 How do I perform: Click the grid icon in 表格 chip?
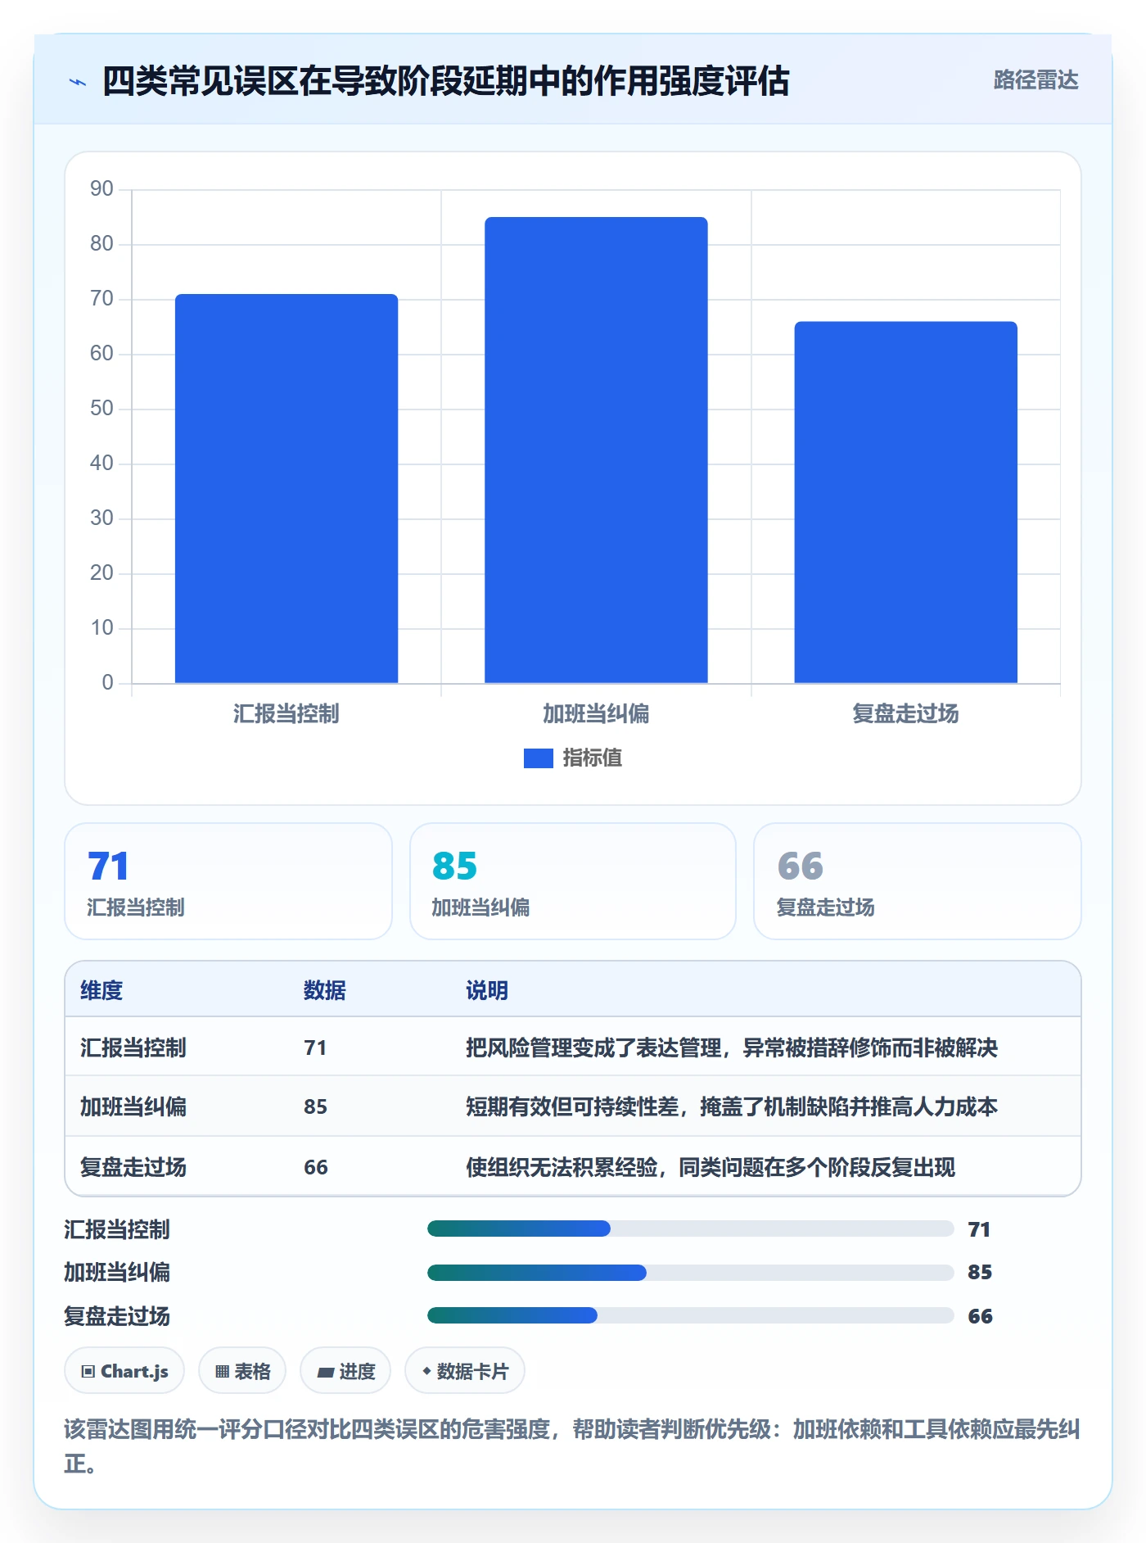click(x=222, y=1371)
